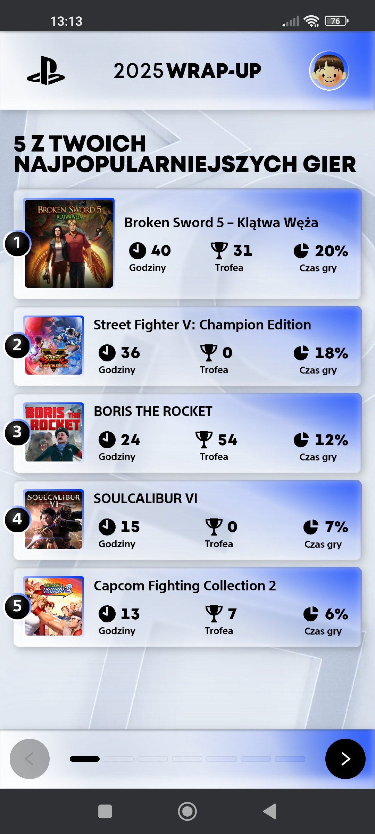
Task: Tap the trophy icon for SOULCALIBUR VI
Action: (x=214, y=527)
